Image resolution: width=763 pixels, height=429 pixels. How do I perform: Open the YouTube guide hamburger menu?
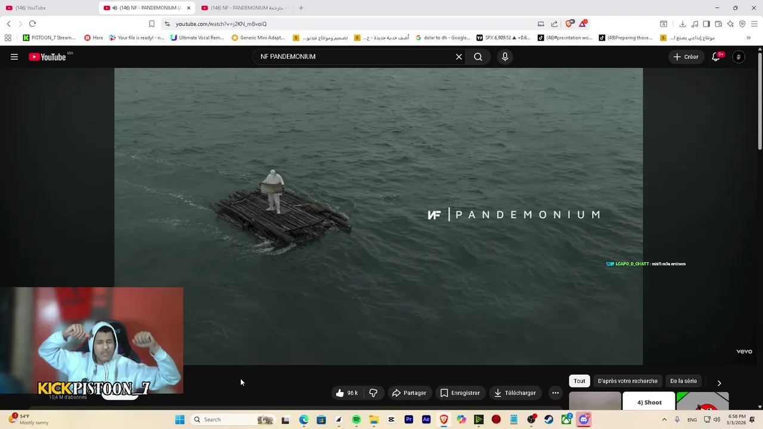pyautogui.click(x=14, y=57)
